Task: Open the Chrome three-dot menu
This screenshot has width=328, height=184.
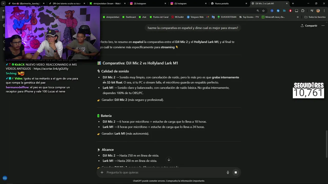Action: (324, 11)
